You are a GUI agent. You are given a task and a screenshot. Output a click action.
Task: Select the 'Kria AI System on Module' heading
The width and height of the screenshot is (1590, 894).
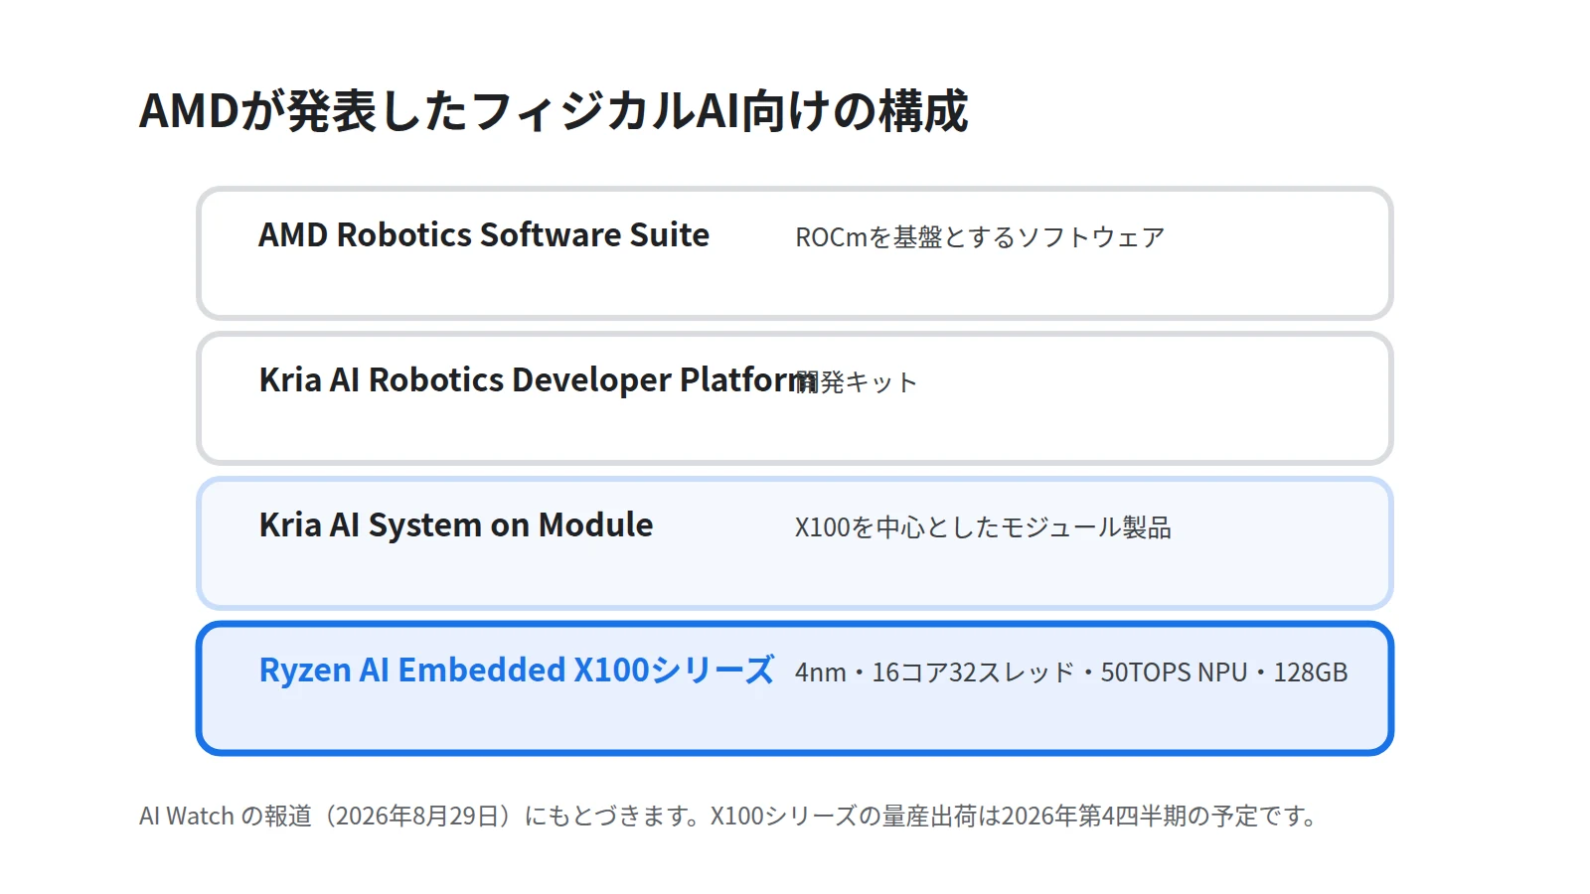[x=456, y=525]
